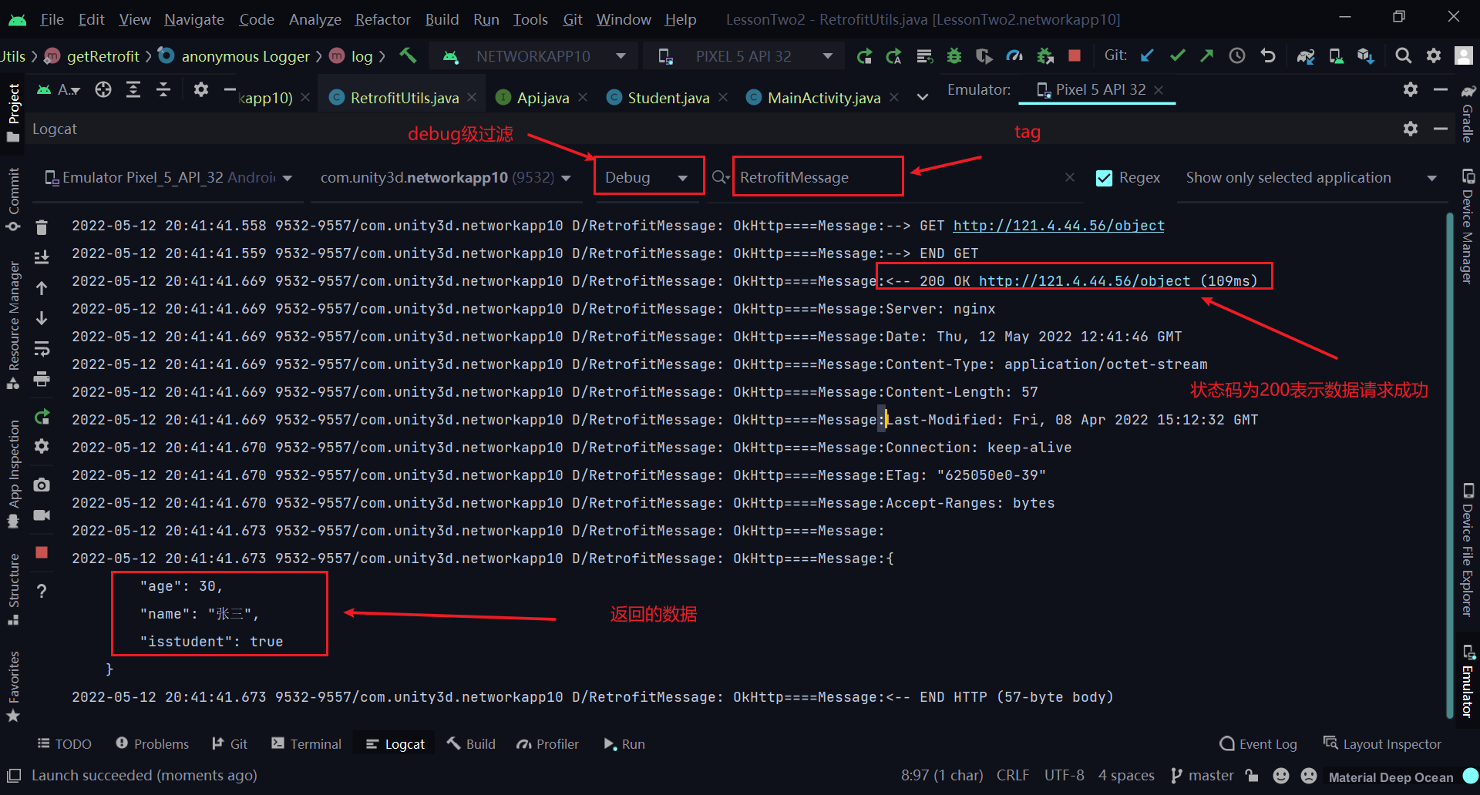Open the Debug log level dropdown
The image size is (1480, 795).
pos(648,177)
